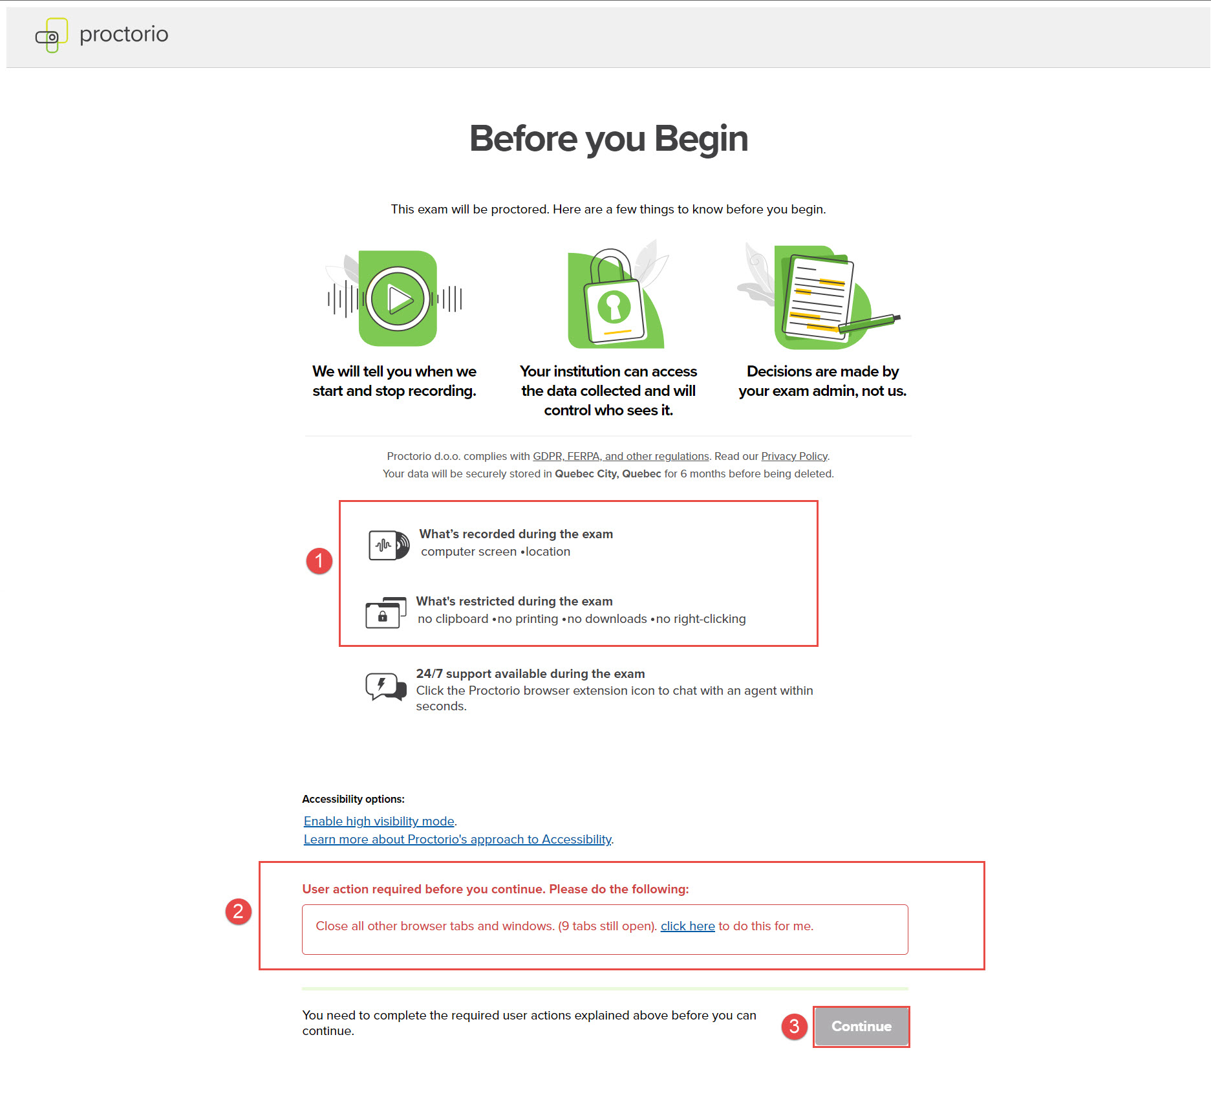1211x1101 pixels.
Task: Click 'Quebec City, Quebec' storage location text
Action: 608,474
